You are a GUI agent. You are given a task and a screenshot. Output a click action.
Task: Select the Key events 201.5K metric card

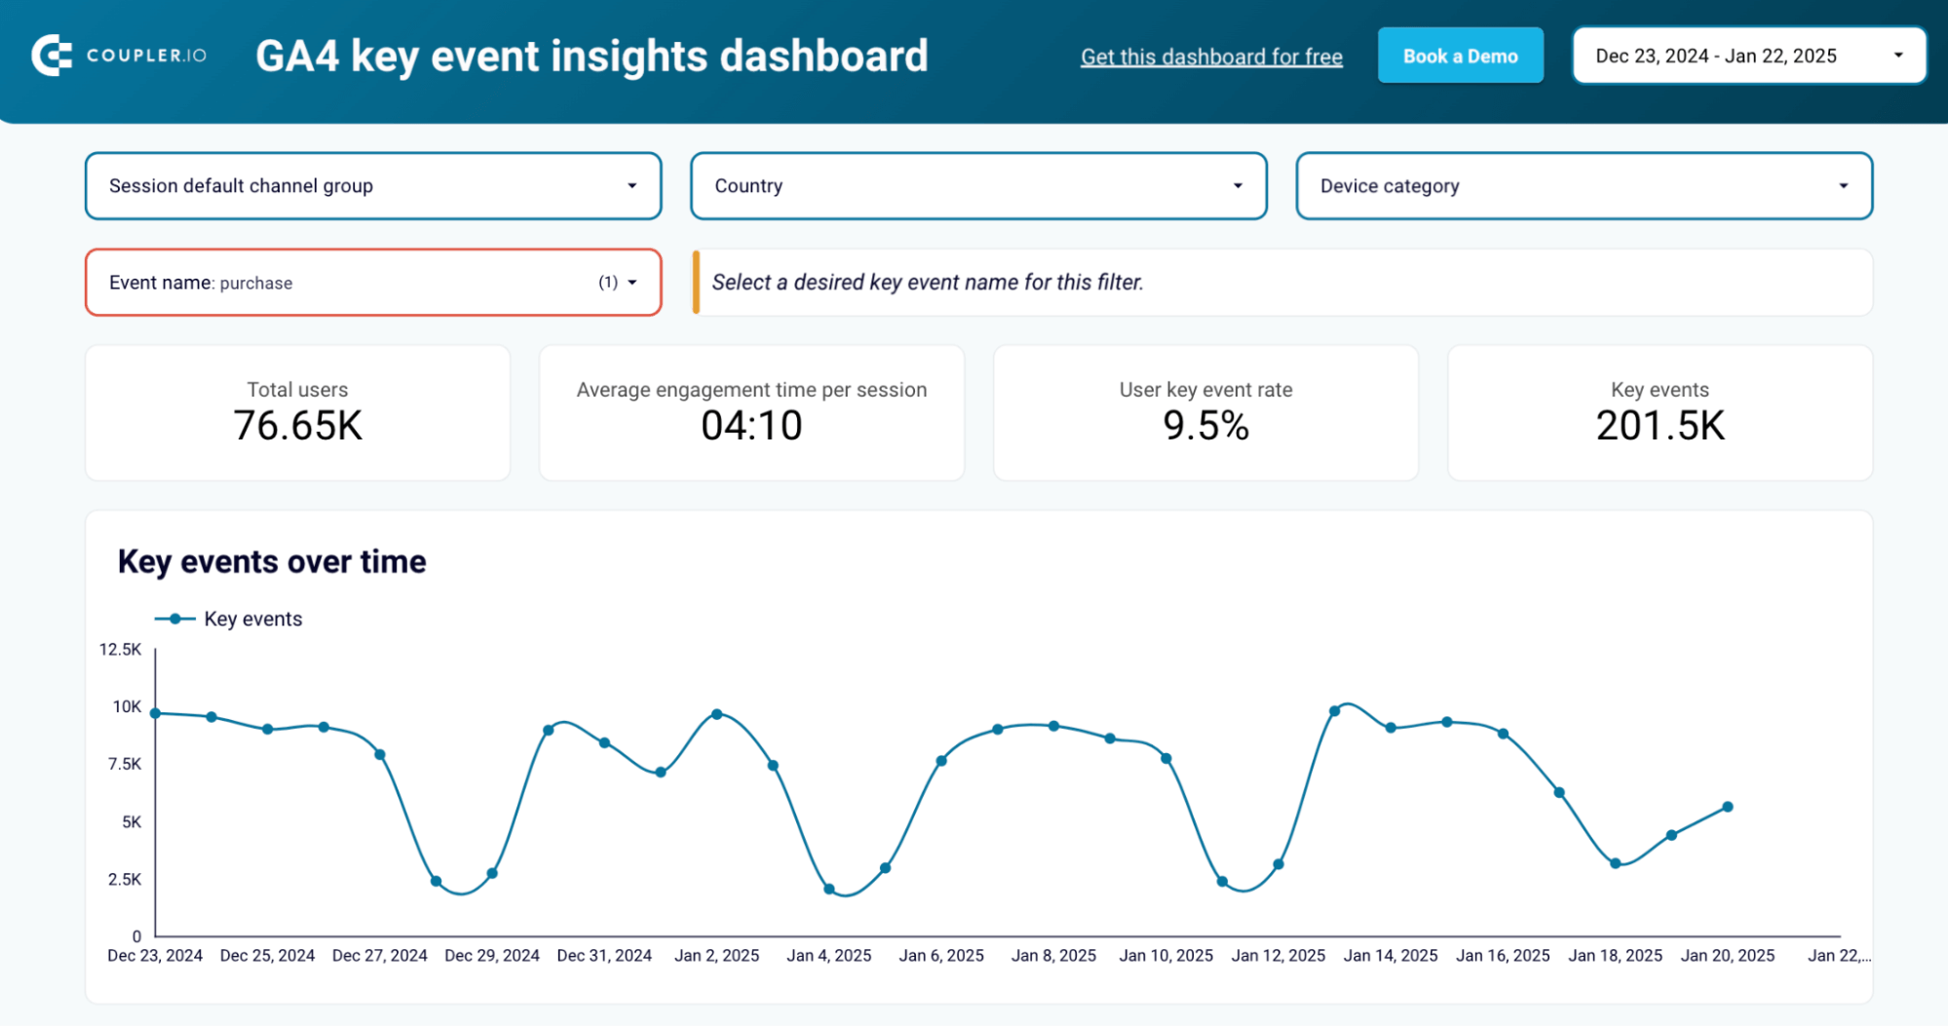[1660, 412]
